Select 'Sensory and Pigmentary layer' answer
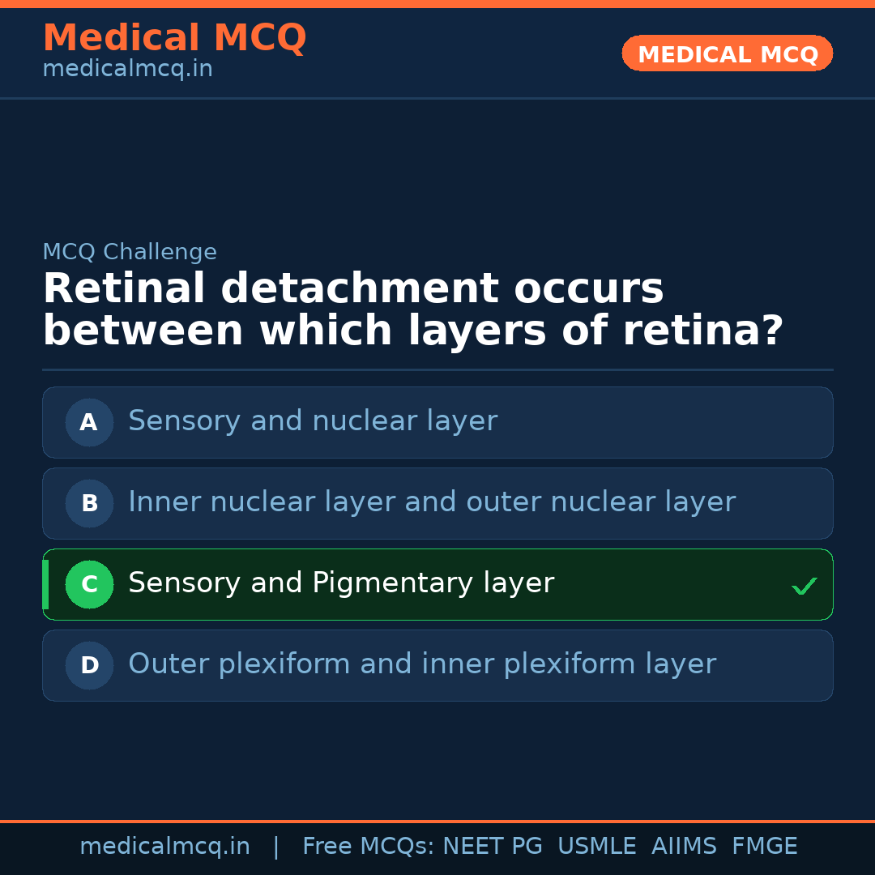 (341, 583)
